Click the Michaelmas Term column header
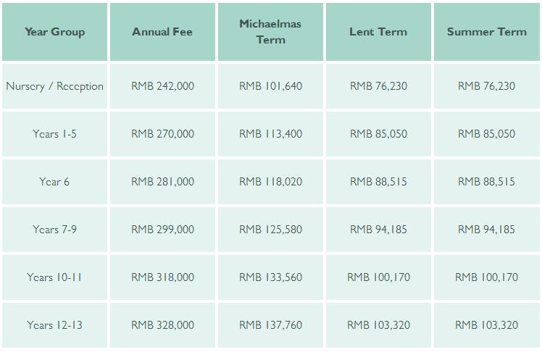The image size is (542, 352). pyautogui.click(x=270, y=32)
